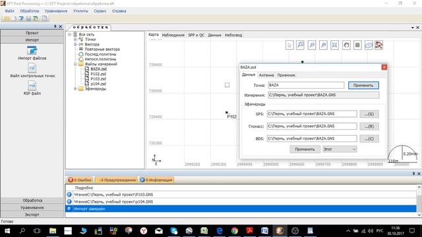
Task: Pin the bottom log panel with the pushpin
Action: [x=413, y=174]
